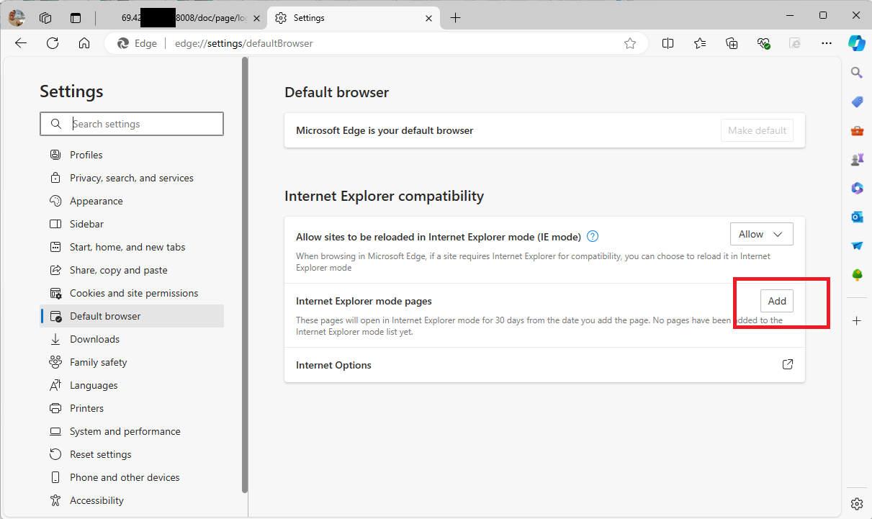Viewport: 872px width, 519px height.
Task: Open the tab actions menu icon
Action: 76,17
